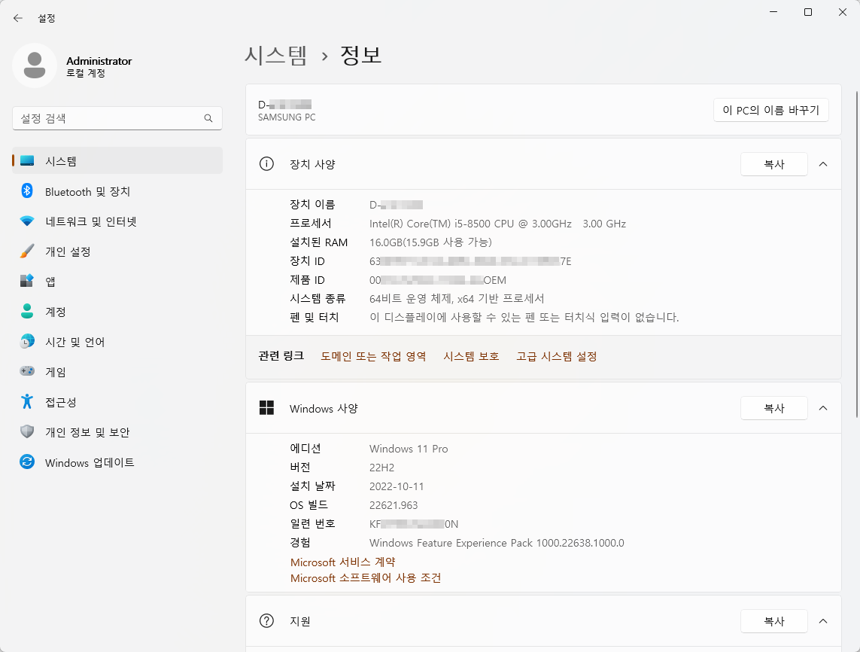The image size is (860, 652).
Task: Collapse the 지원 section chevron
Action: [x=822, y=620]
